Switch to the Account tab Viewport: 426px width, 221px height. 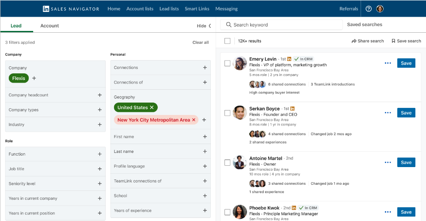(49, 26)
